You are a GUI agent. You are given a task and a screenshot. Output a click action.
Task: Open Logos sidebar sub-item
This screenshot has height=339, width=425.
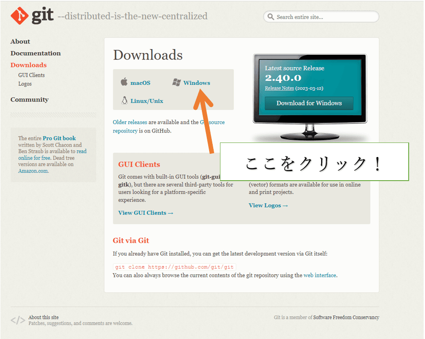[25, 84]
